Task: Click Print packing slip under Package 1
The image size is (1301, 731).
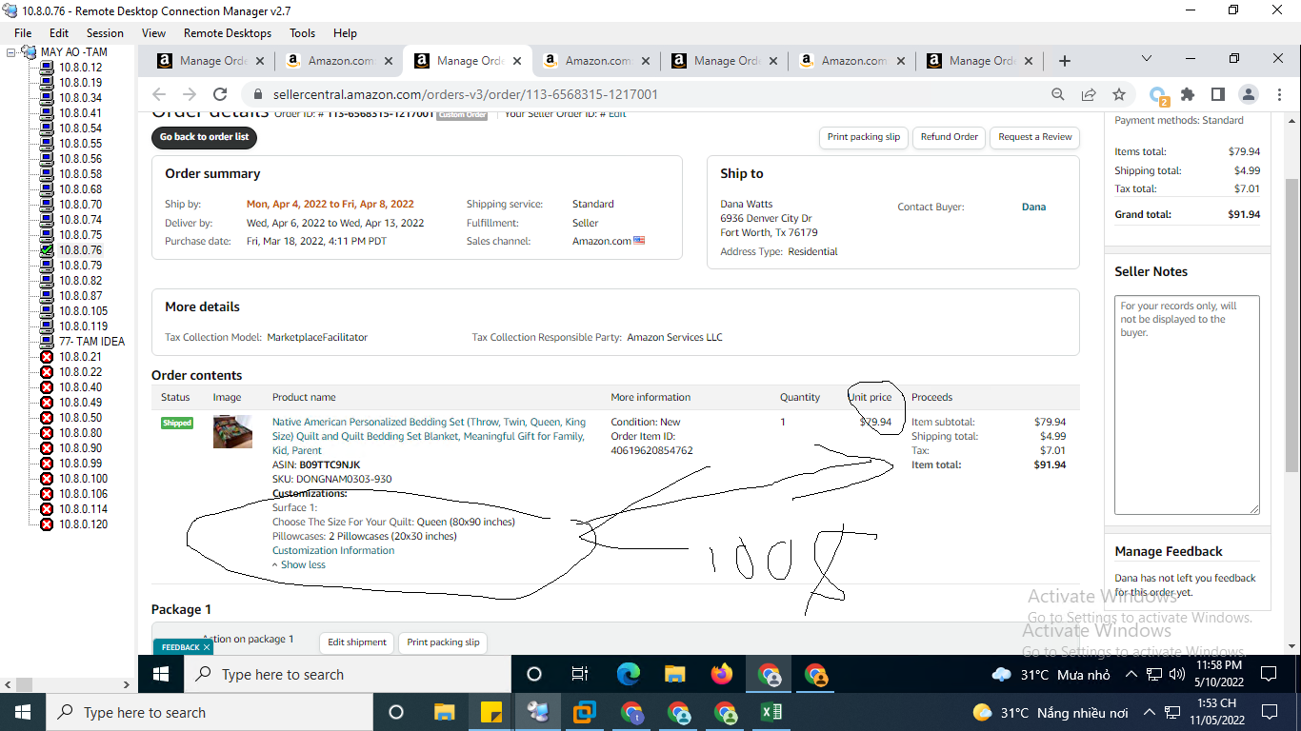Action: pos(443,642)
